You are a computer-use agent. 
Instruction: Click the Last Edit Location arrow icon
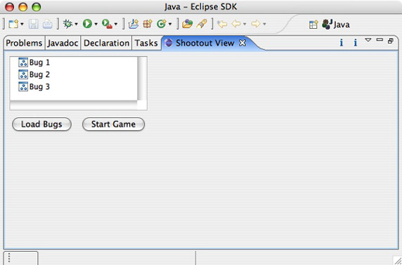(x=222, y=24)
